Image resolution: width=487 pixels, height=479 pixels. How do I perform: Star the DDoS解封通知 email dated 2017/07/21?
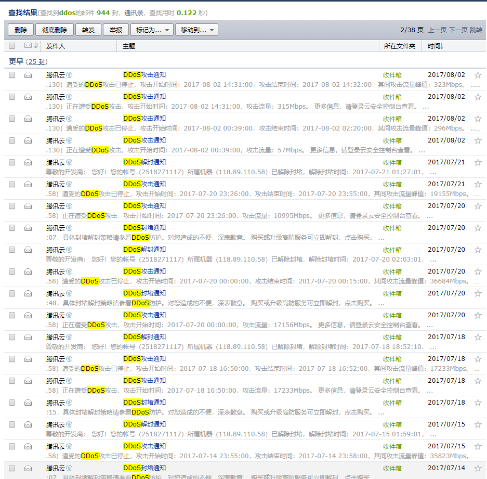click(478, 162)
